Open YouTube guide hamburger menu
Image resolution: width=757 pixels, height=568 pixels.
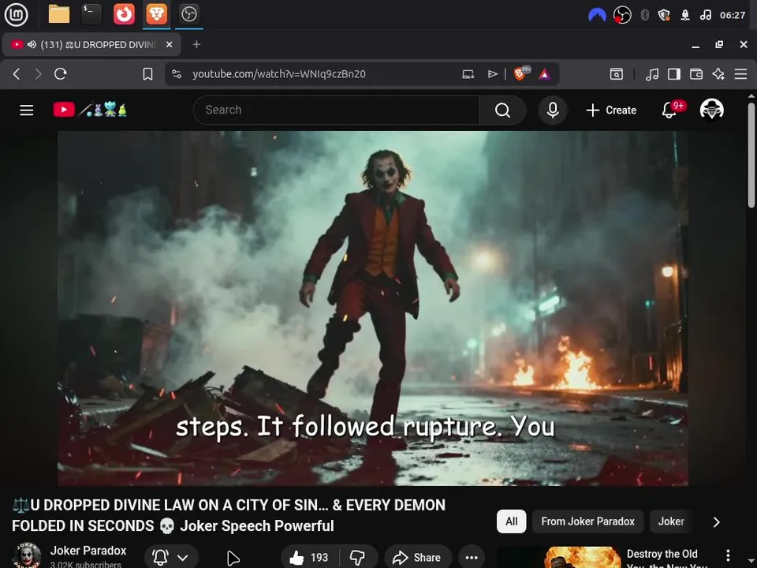[27, 110]
